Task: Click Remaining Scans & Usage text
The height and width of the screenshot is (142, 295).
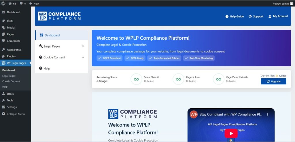Action: click(107, 79)
